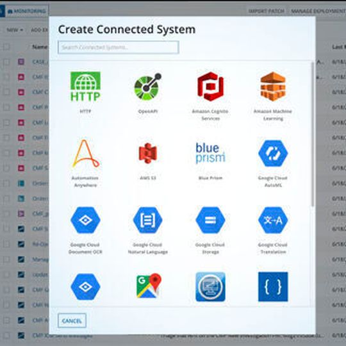Open the Blue Prism connector

(x=210, y=153)
